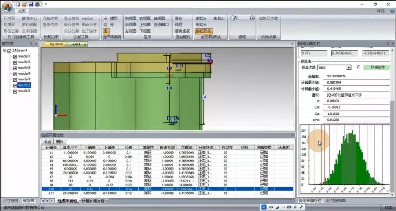Open the 仿真次数 dropdown showing 5000
Screen dimensions: 396x211
tap(348, 68)
